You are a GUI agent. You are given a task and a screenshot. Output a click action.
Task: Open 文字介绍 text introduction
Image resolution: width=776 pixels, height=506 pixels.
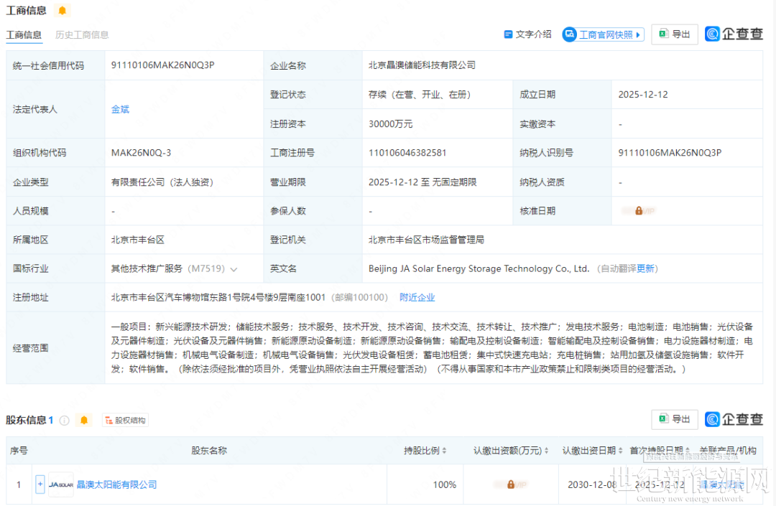pos(527,34)
